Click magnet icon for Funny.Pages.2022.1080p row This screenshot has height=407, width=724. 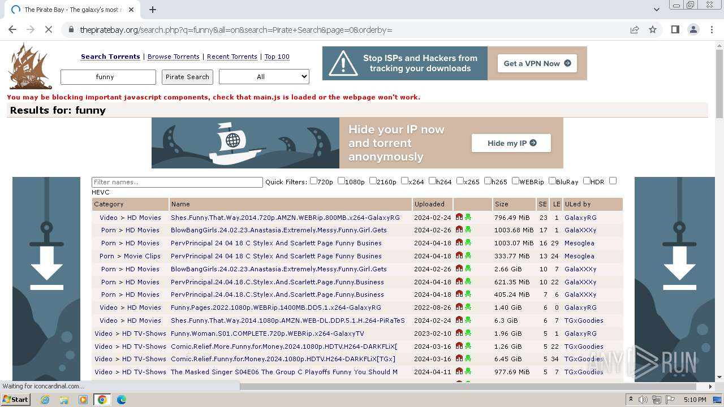[x=459, y=307]
